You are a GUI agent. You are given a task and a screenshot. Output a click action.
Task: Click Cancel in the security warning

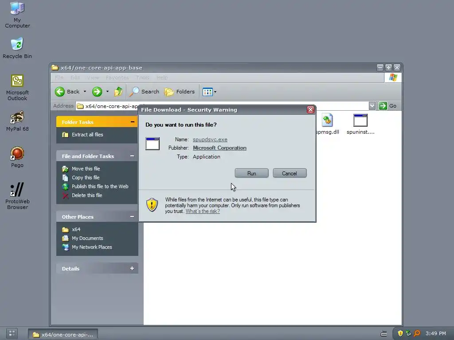[x=290, y=173]
